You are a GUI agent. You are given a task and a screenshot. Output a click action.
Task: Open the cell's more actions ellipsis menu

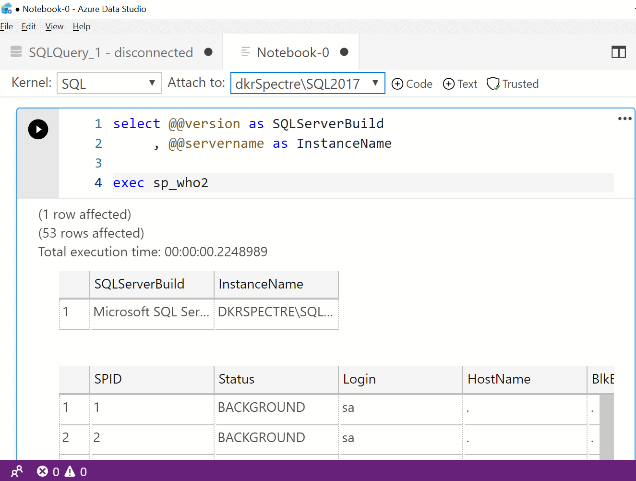pos(624,119)
